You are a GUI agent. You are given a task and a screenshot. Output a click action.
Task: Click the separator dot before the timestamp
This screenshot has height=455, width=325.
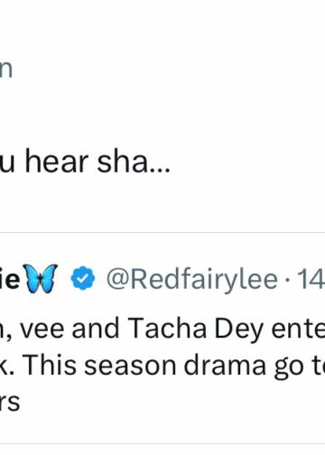click(x=288, y=280)
